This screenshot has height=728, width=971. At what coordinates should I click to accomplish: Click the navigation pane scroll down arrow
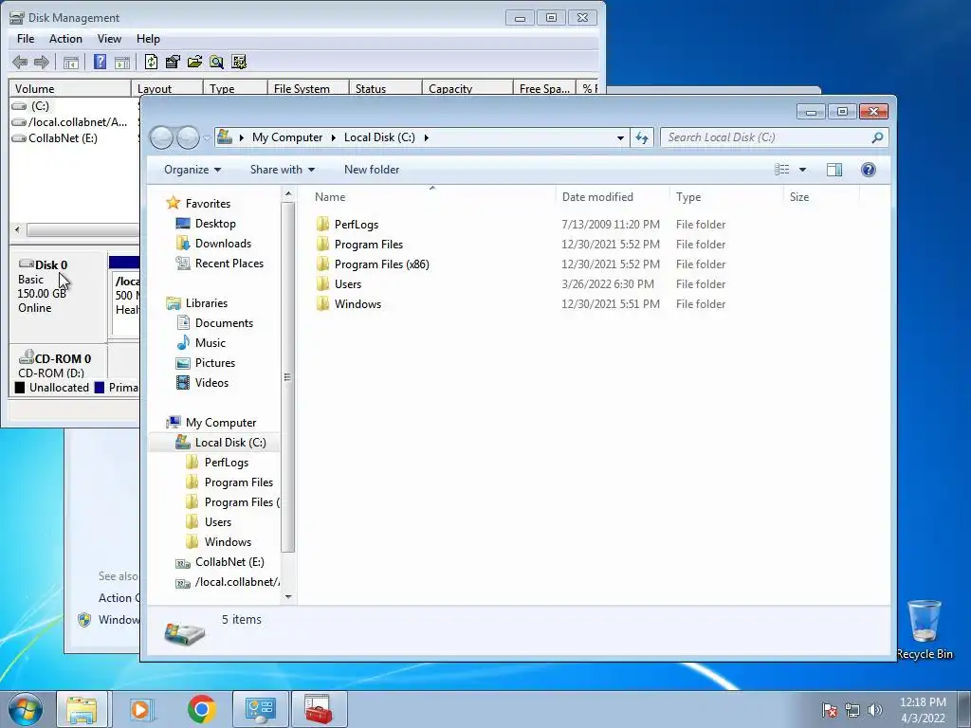288,597
